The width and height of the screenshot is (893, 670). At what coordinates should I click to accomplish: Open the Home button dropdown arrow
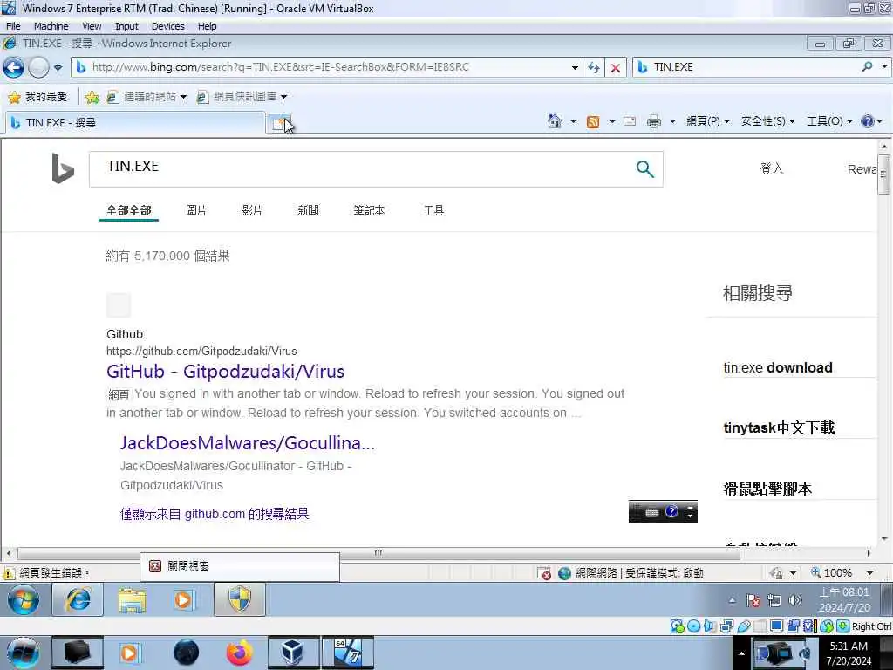pyautogui.click(x=573, y=121)
